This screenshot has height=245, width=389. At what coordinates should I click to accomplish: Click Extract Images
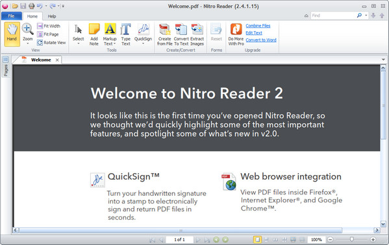197,34
